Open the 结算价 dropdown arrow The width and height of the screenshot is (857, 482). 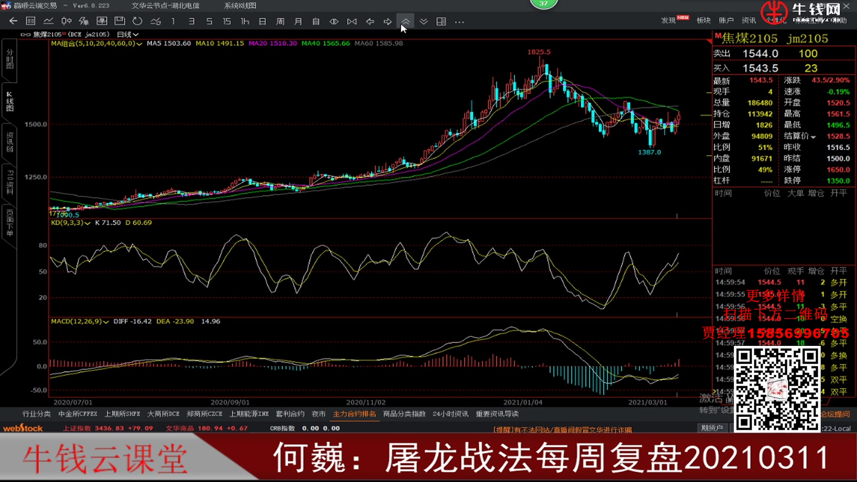(x=813, y=137)
